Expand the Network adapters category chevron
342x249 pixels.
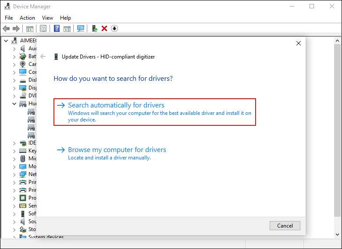click(x=14, y=174)
